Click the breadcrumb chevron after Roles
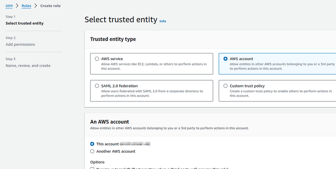 click(x=36, y=6)
